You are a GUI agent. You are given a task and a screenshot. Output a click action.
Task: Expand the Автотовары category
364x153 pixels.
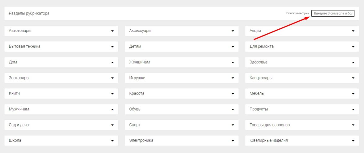pos(113,31)
